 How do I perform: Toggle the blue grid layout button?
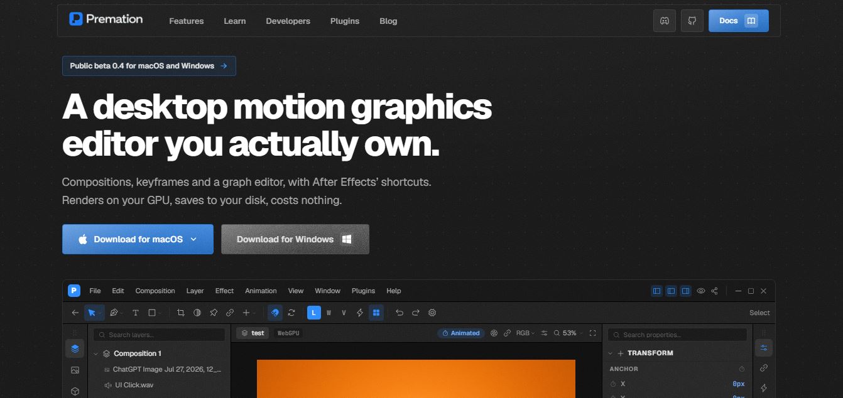[x=376, y=313]
